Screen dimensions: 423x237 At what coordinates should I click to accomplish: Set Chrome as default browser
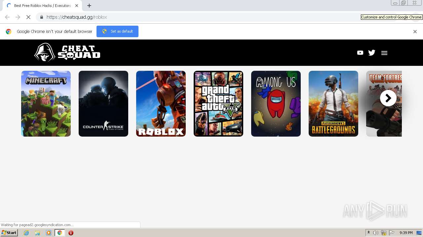click(x=117, y=31)
